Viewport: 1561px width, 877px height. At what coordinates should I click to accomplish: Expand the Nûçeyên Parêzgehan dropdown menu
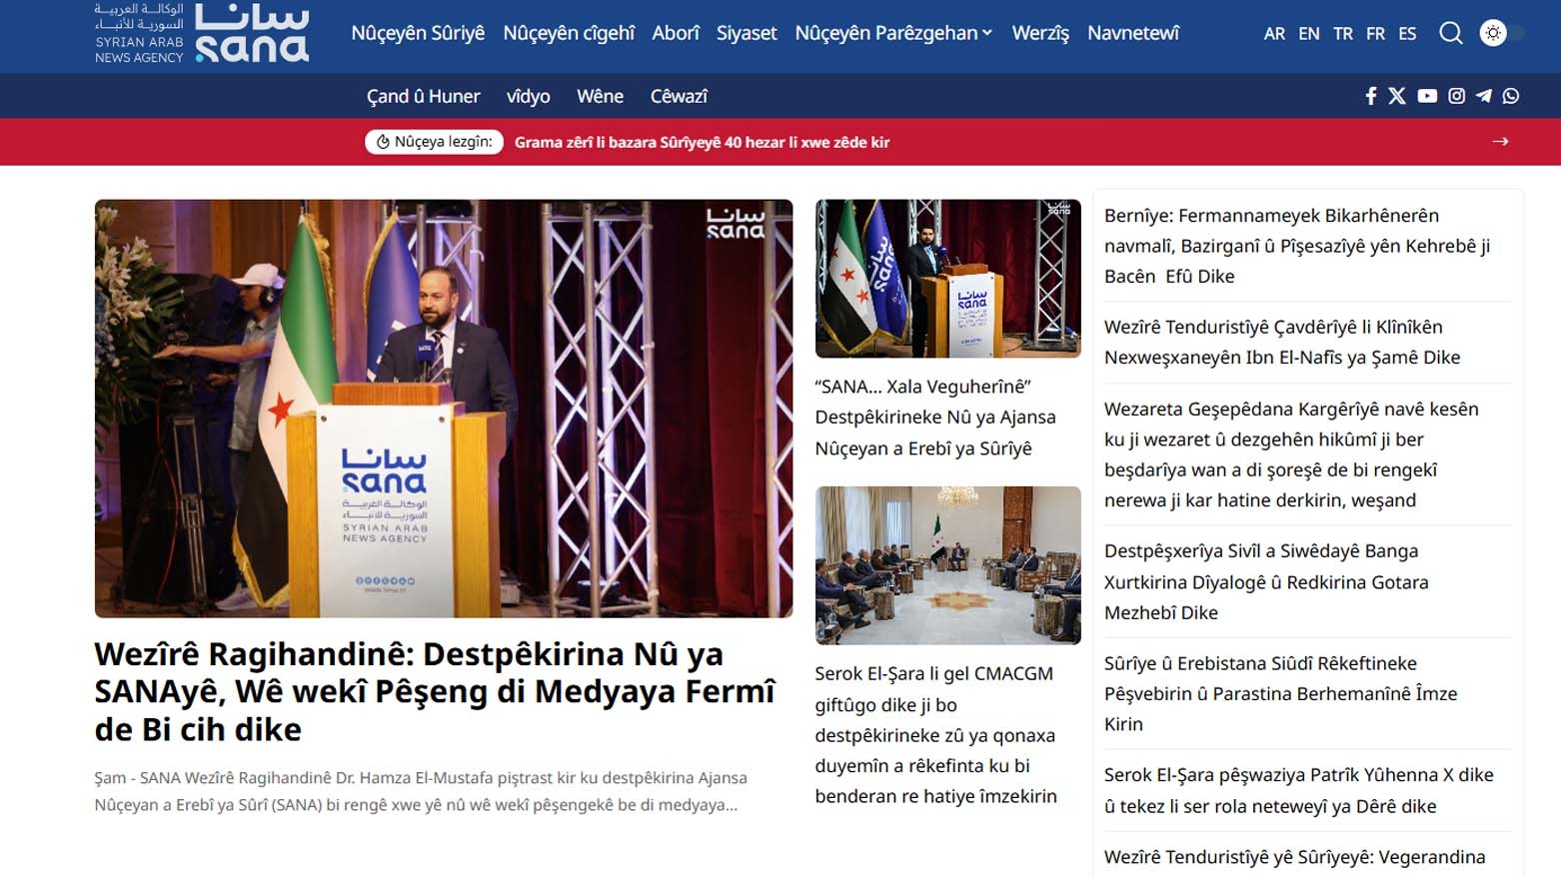(893, 33)
